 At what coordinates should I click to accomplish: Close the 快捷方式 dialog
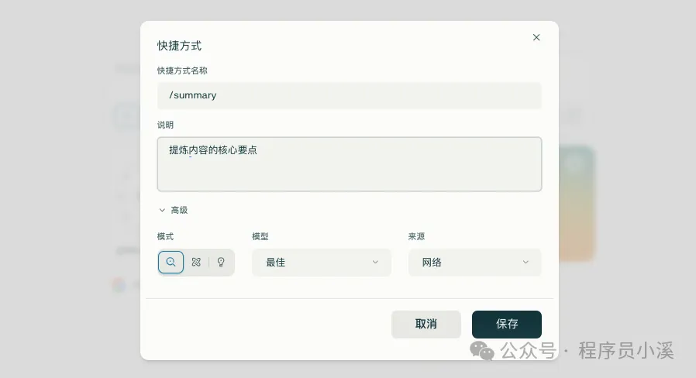click(536, 37)
